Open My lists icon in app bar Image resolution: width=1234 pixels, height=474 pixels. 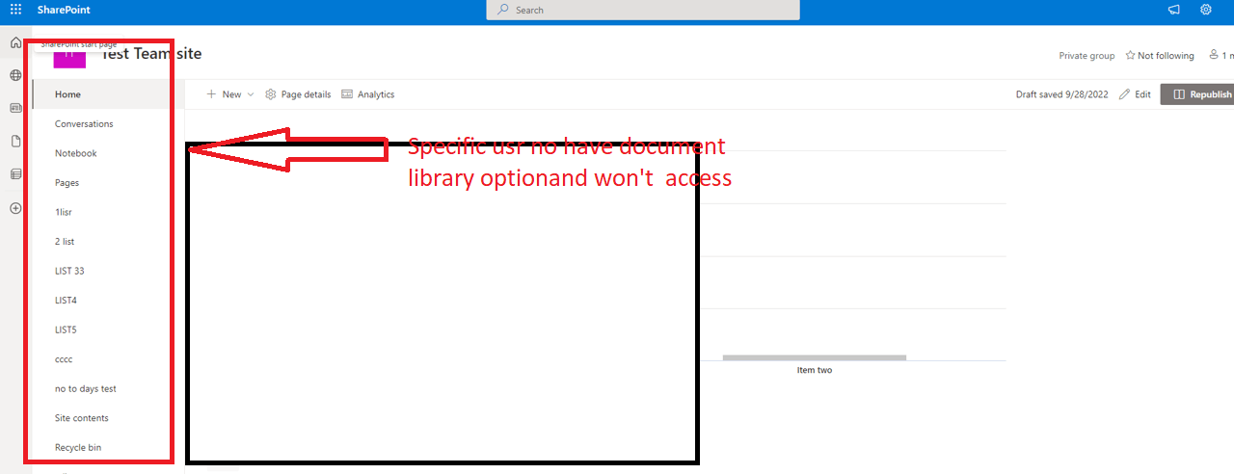[x=15, y=174]
